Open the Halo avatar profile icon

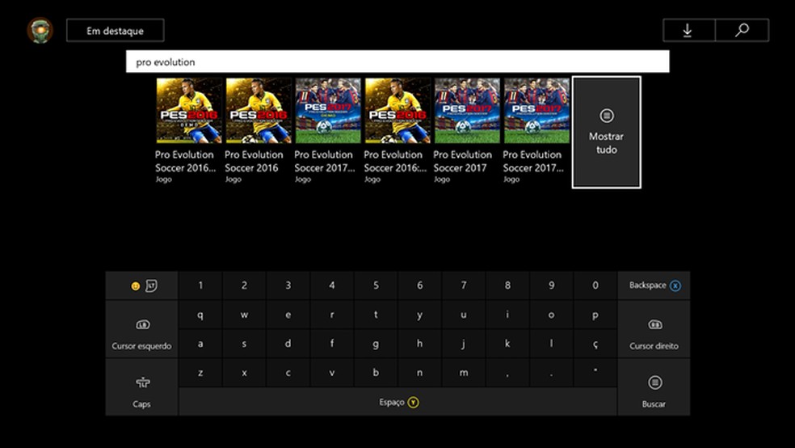pyautogui.click(x=40, y=31)
